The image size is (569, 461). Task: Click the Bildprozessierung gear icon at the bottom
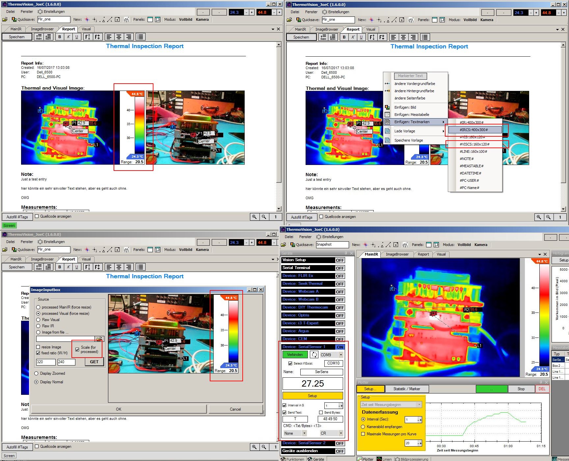[397, 459]
